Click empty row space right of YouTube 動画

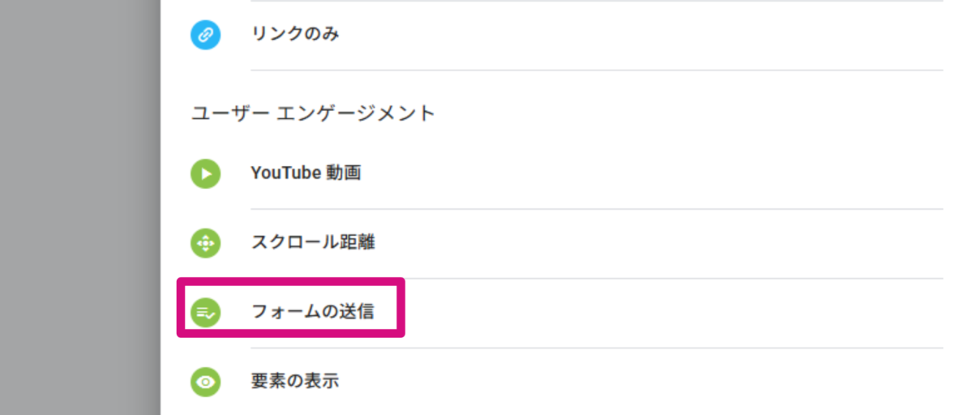point(649,173)
